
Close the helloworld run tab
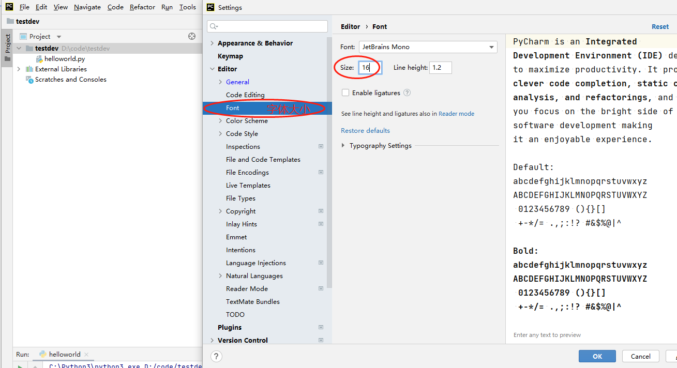(86, 355)
